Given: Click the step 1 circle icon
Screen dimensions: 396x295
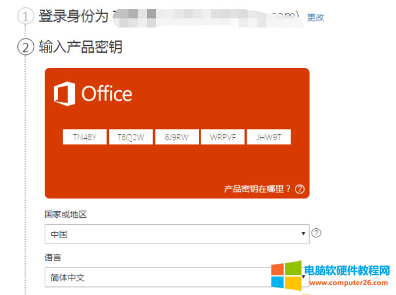Looking at the screenshot, I should tap(25, 17).
